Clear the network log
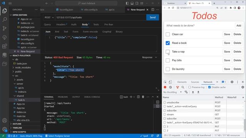This screenshot has height=138, width=246. [170, 87]
